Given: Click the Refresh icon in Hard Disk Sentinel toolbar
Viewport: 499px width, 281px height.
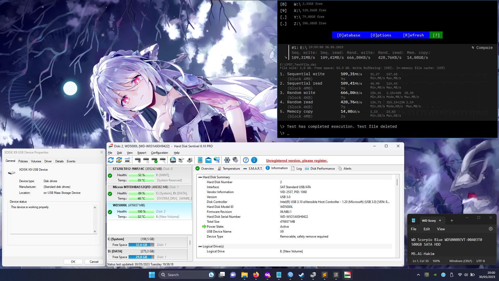Looking at the screenshot, I should 111,160.
